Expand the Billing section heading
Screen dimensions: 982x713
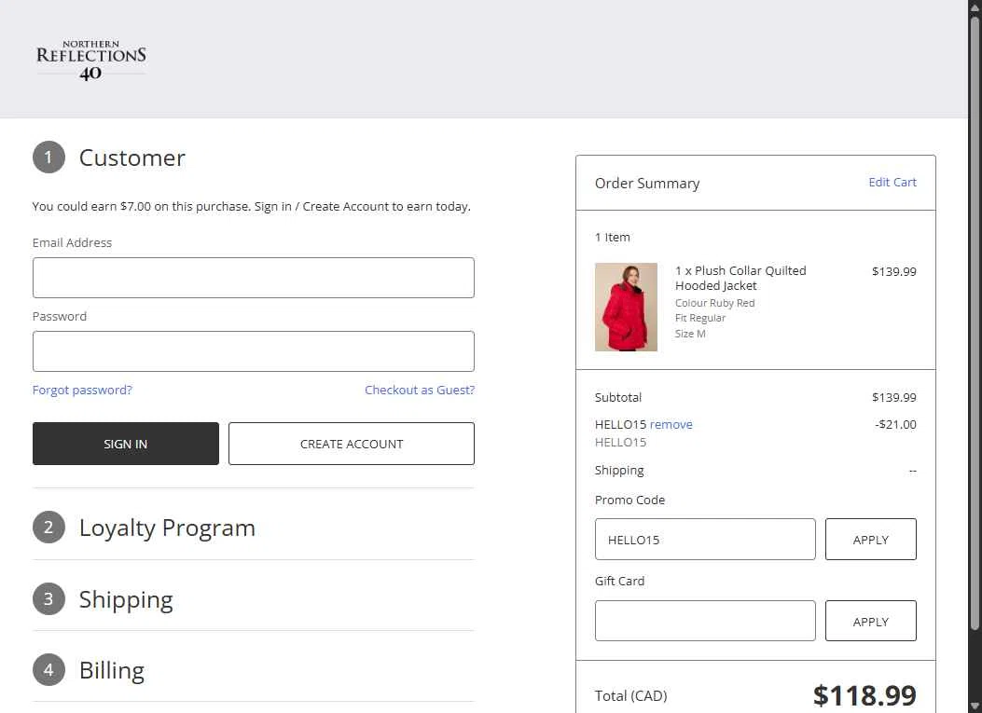(112, 670)
